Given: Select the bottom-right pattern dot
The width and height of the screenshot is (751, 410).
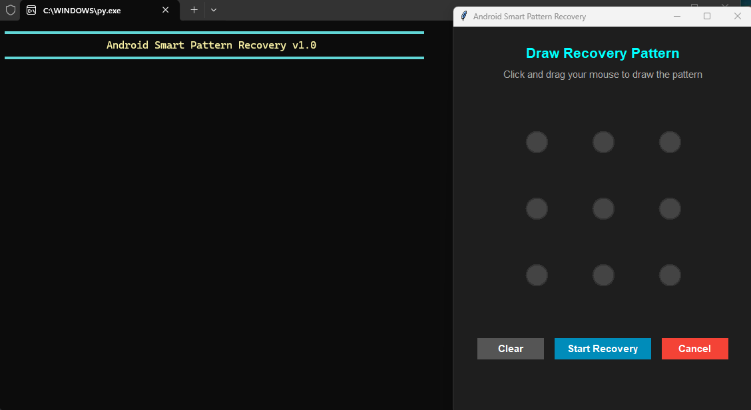Looking at the screenshot, I should click(x=670, y=276).
